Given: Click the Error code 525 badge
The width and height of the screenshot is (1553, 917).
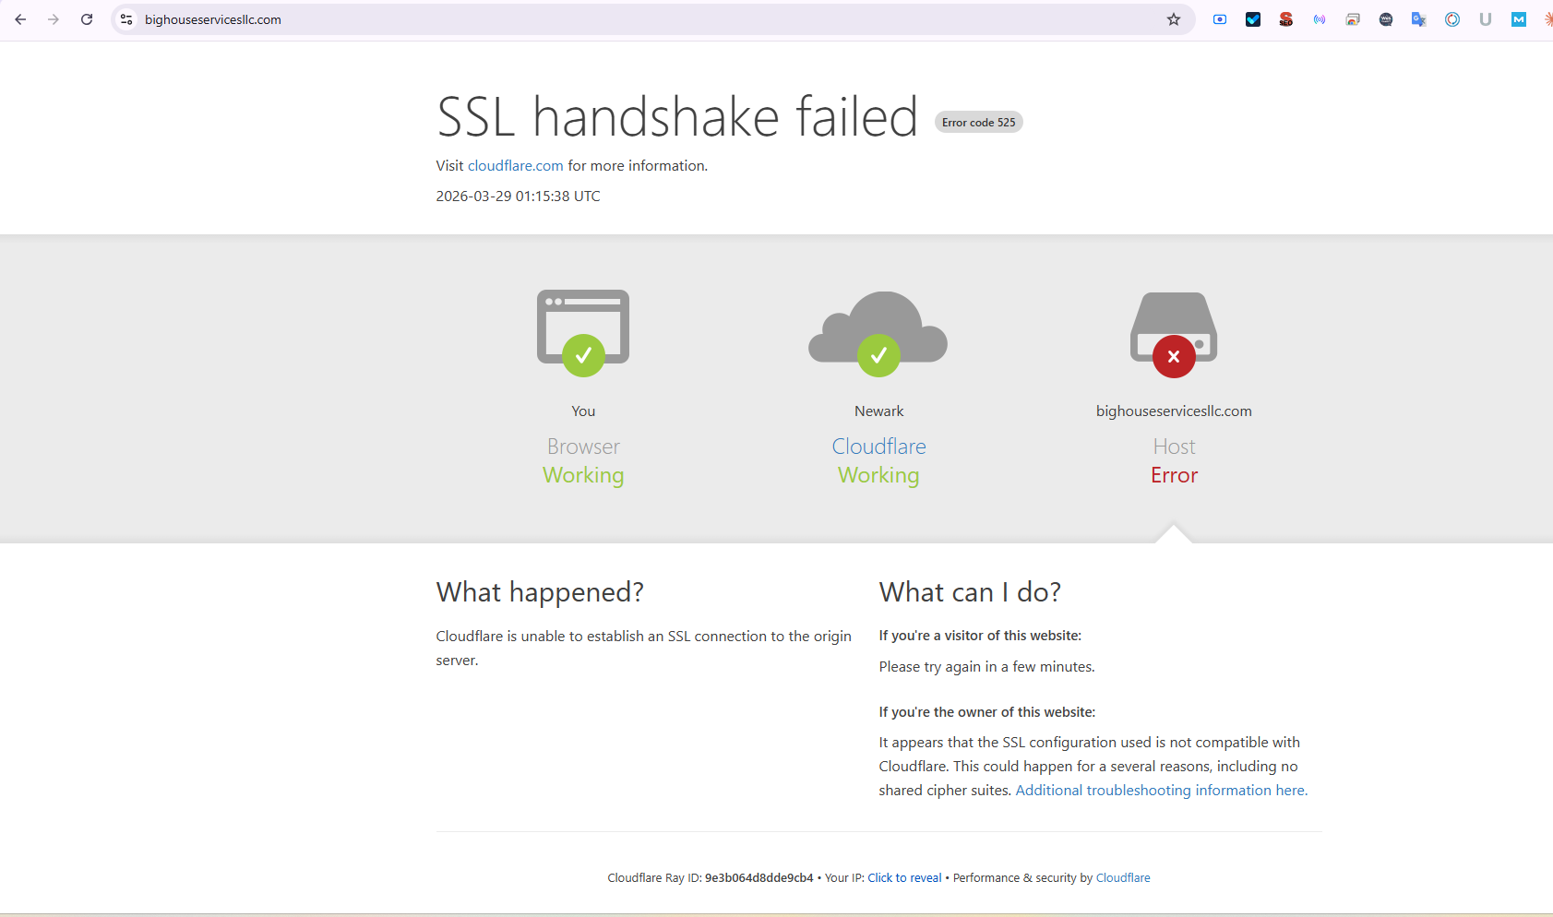Looking at the screenshot, I should click(x=978, y=123).
